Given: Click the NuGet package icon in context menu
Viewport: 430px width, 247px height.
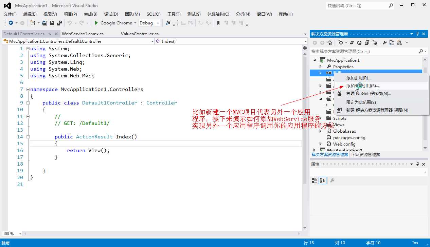Looking at the screenshot, I should [x=339, y=94].
